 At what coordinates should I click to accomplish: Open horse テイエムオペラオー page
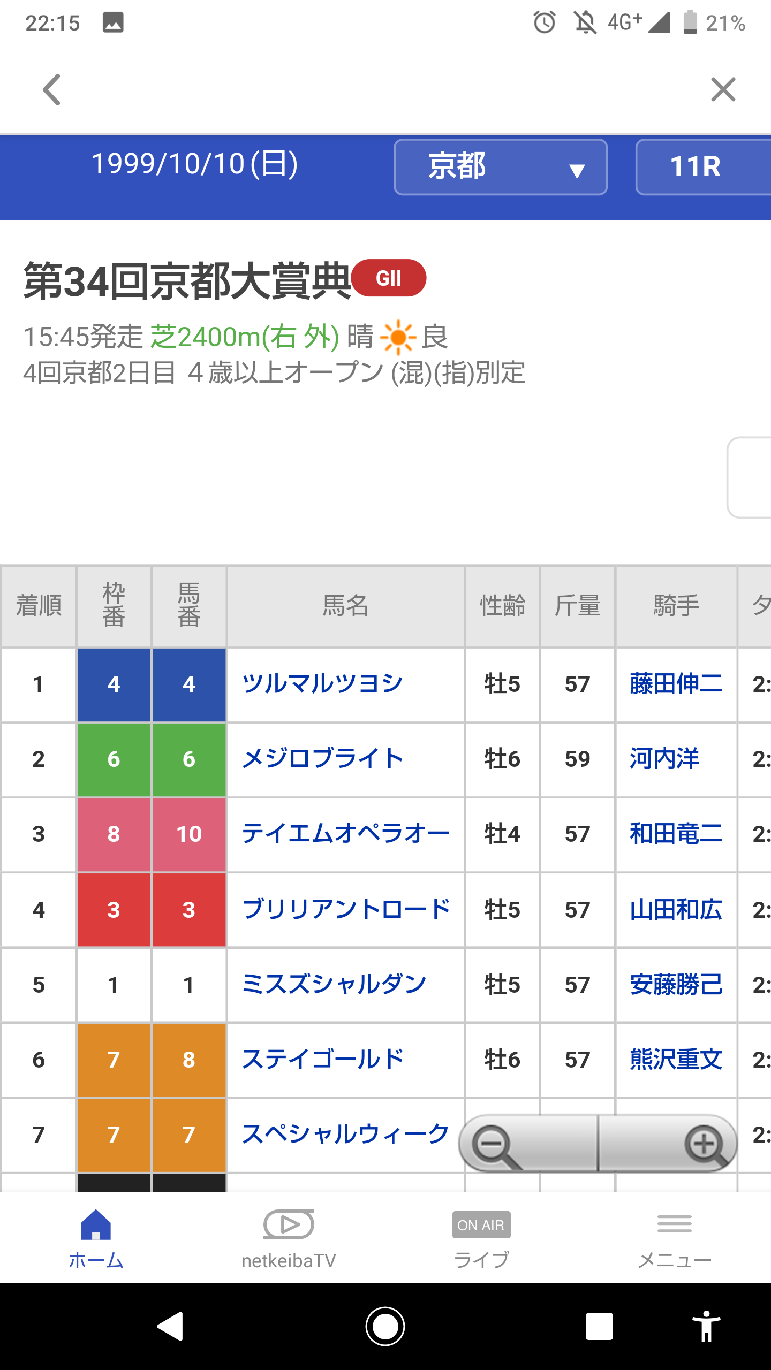(x=345, y=834)
